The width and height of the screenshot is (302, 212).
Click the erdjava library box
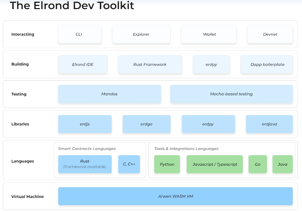pyautogui.click(x=269, y=124)
